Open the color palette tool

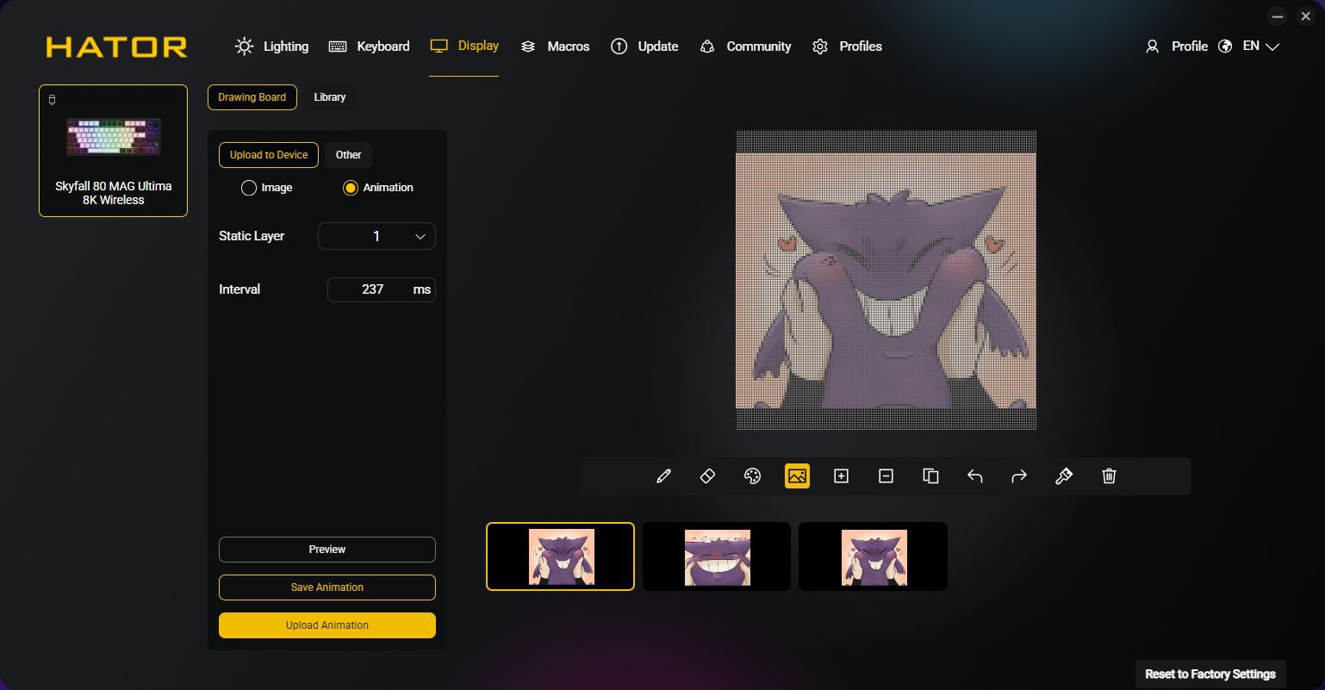[752, 476]
